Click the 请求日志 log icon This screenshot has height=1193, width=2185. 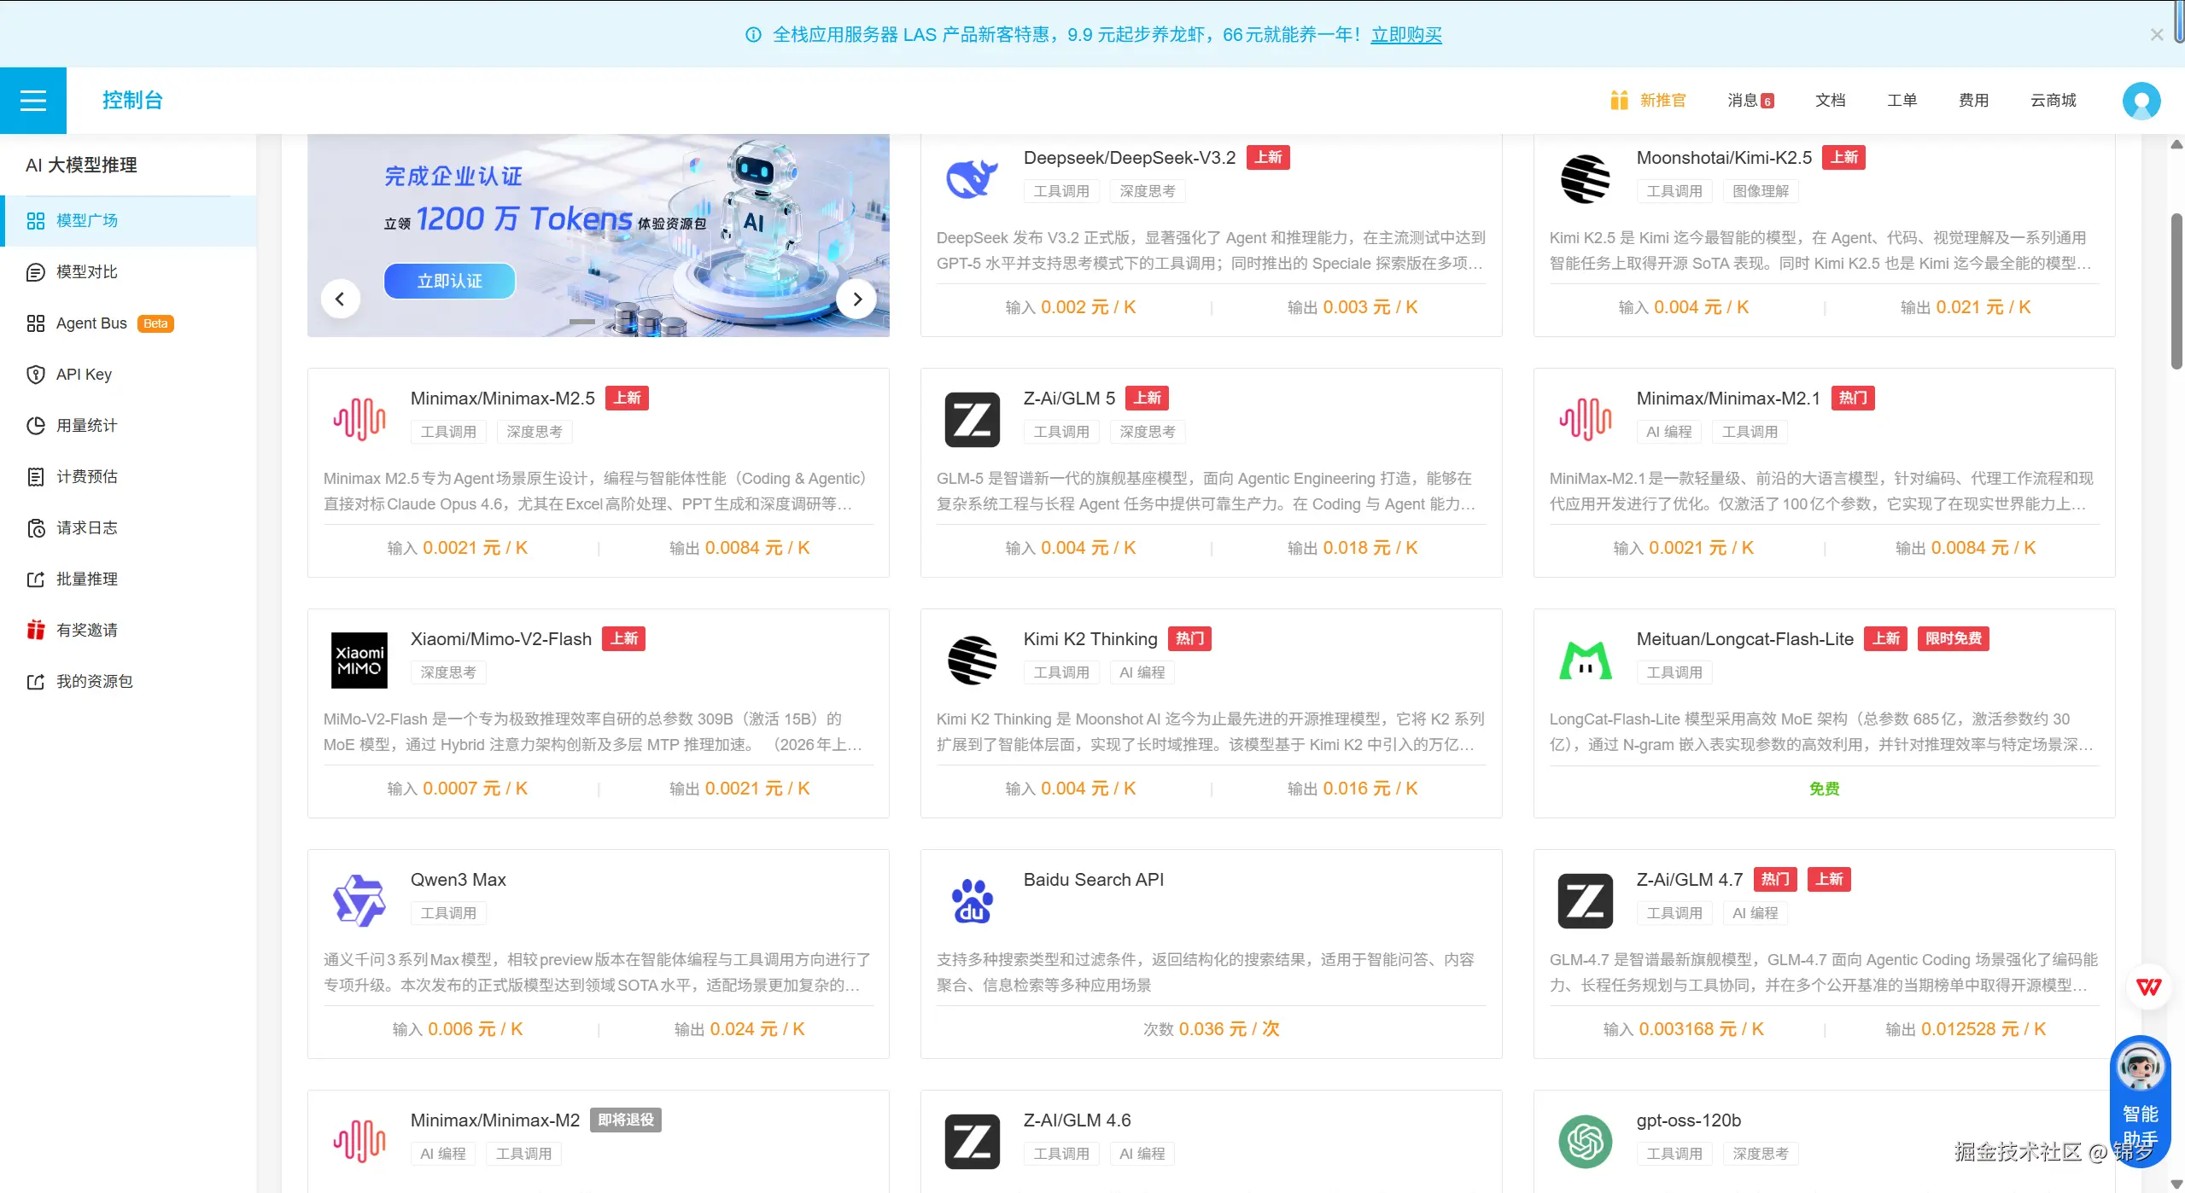36,528
